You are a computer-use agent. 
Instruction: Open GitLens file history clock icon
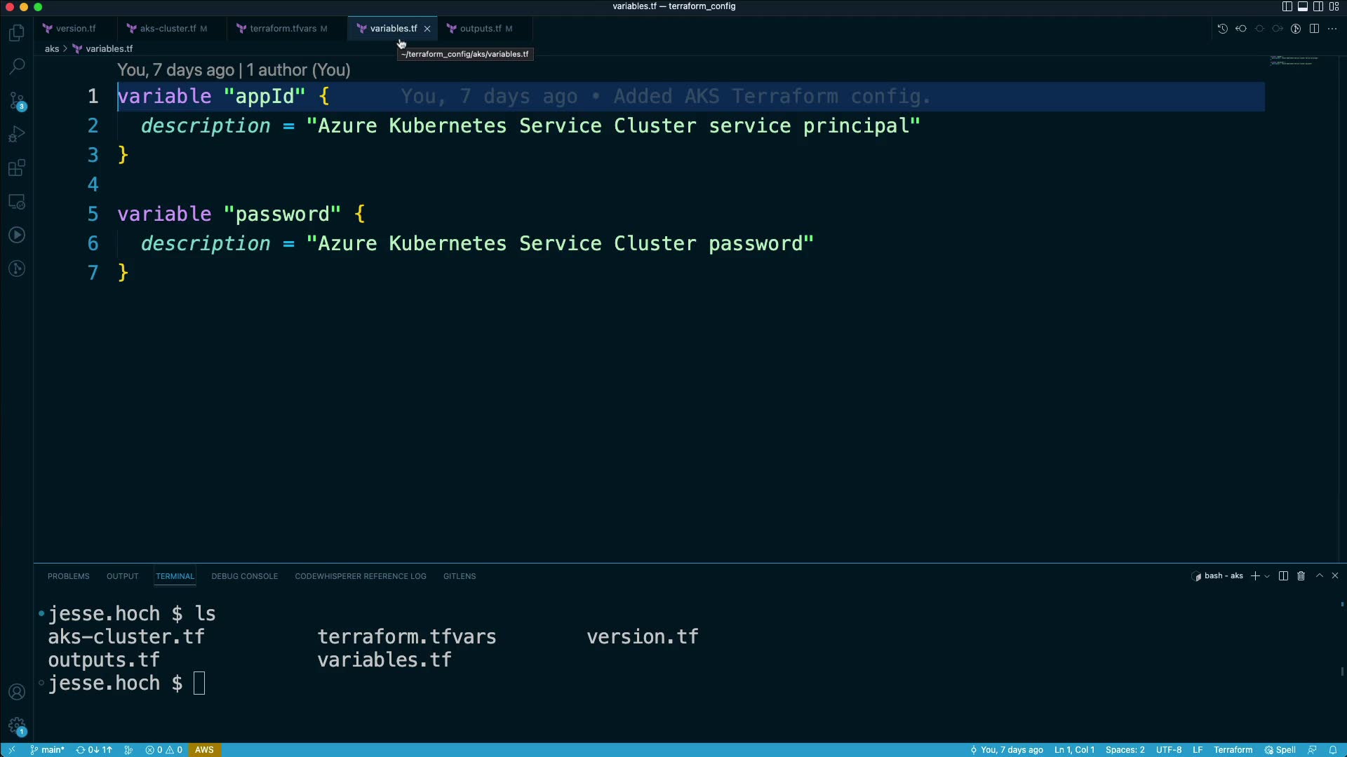coord(1222,29)
